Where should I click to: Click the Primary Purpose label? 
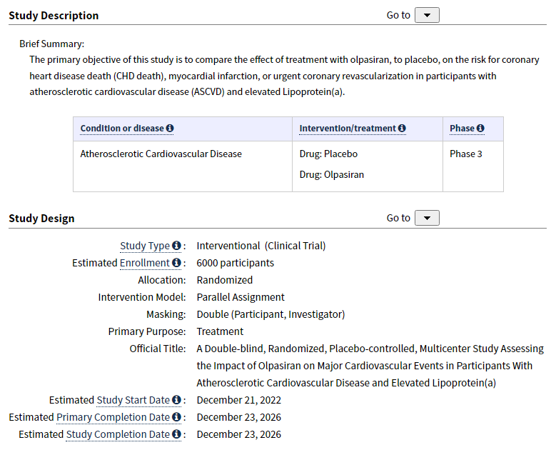click(x=147, y=331)
